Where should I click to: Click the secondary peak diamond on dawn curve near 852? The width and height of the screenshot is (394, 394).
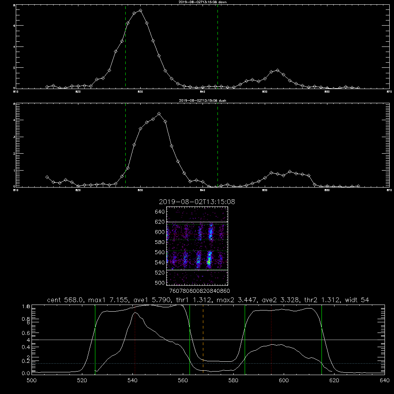coord(277,71)
